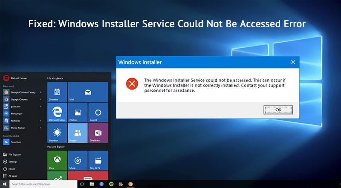Open the red News tile
Screen dimensions: 341x188
pos(88,176)
